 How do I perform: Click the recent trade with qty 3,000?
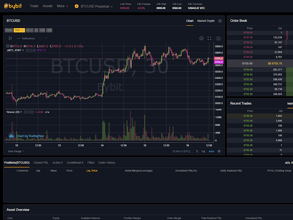pos(260,121)
